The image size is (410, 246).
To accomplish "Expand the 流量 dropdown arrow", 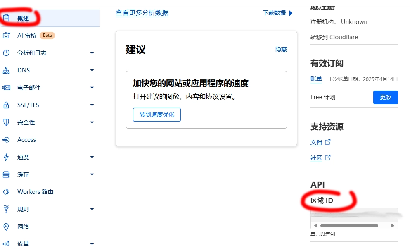I will coord(92,244).
